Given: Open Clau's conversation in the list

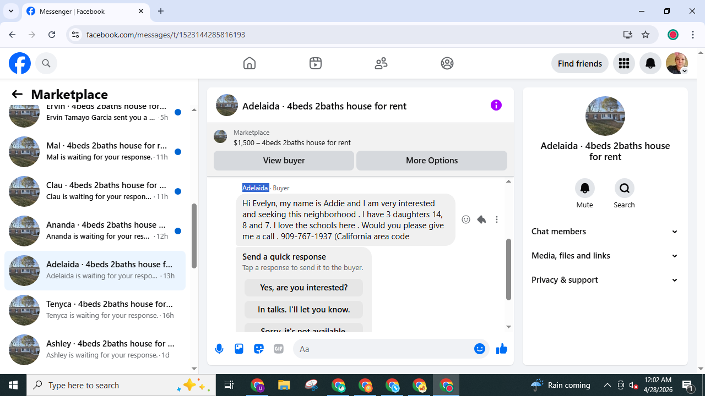Looking at the screenshot, I should (x=95, y=191).
